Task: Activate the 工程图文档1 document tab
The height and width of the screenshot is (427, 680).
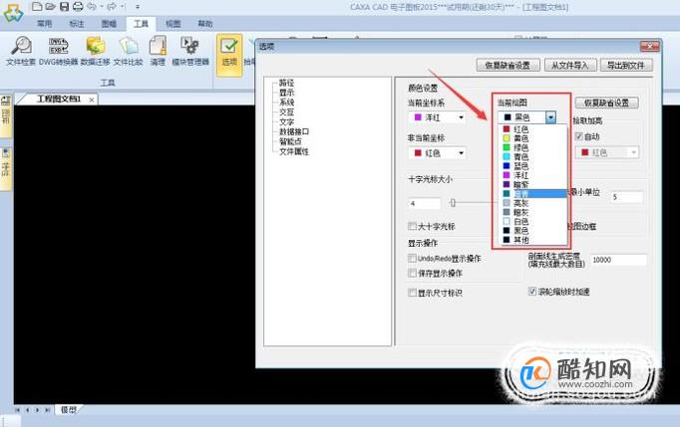Action: point(59,100)
